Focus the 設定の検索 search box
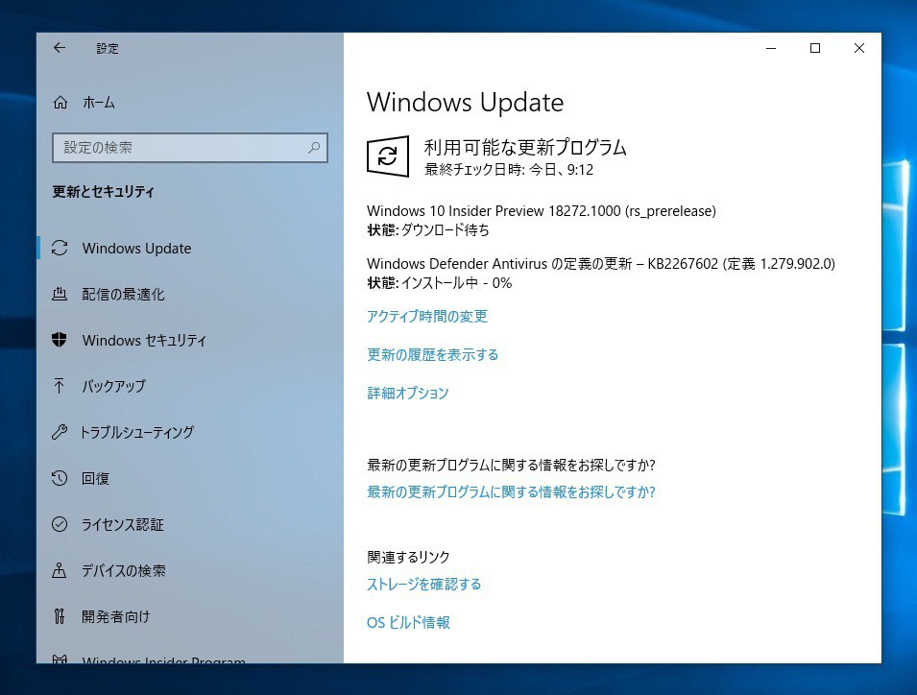 point(190,147)
